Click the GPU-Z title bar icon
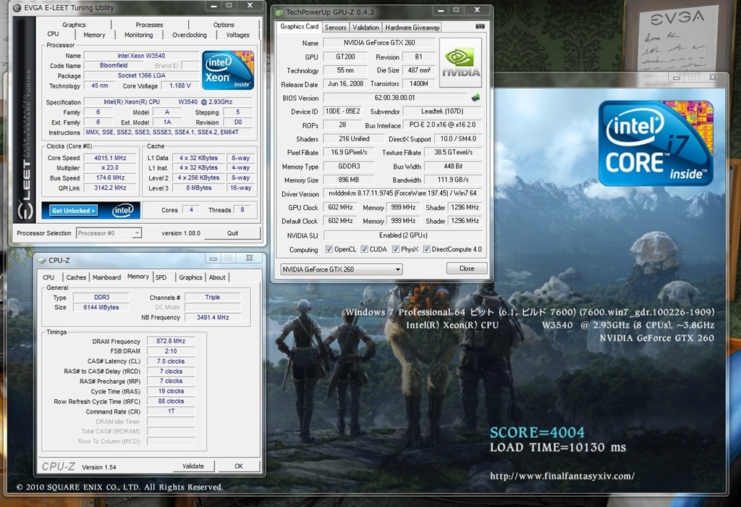The image size is (741, 507). click(x=279, y=12)
